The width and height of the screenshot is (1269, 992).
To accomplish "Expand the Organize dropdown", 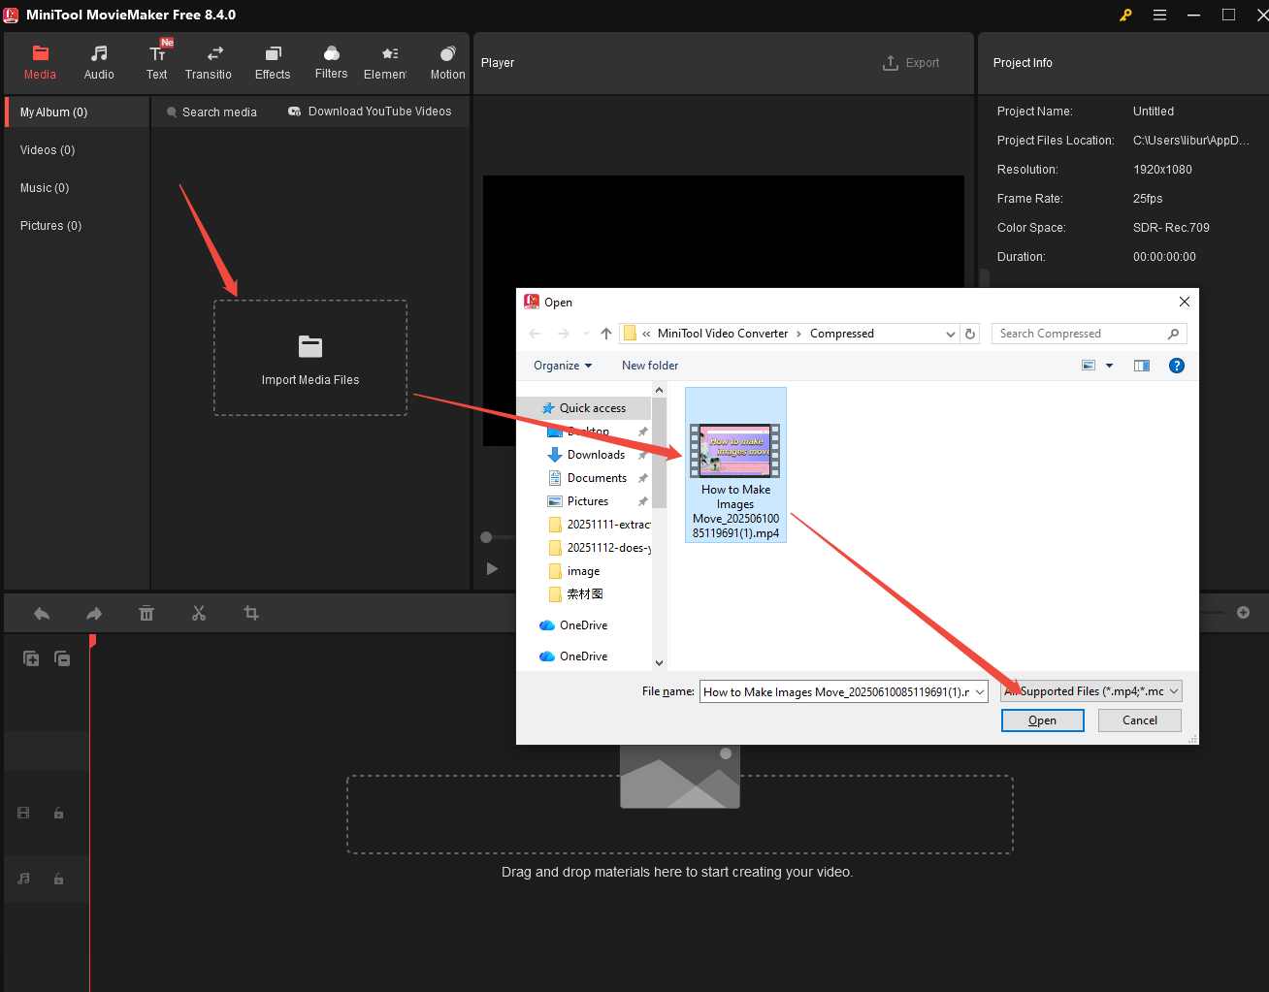I will [563, 366].
